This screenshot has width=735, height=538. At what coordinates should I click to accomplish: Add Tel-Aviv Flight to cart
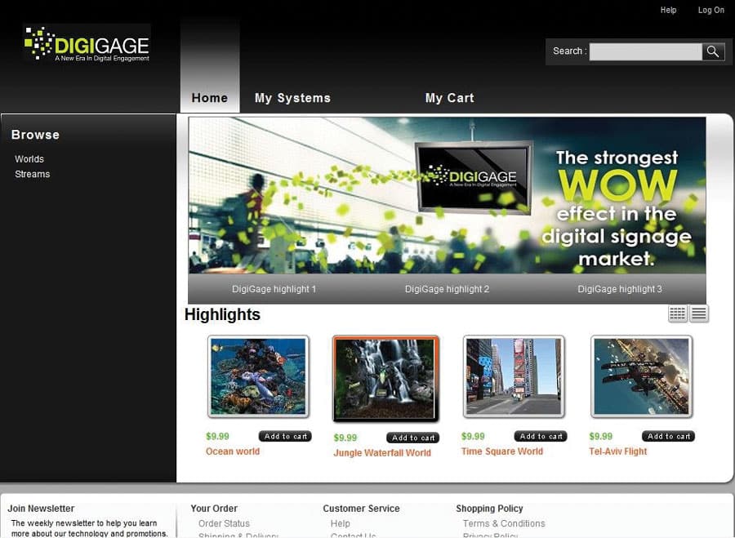tap(668, 436)
